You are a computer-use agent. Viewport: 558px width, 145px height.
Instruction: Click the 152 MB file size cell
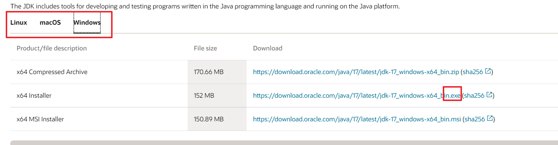(204, 96)
